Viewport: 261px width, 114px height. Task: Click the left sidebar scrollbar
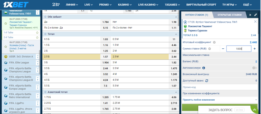click(40, 62)
